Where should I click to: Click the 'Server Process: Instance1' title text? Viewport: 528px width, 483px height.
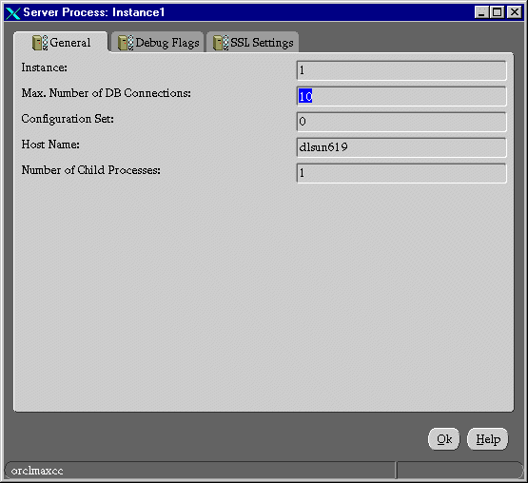pos(94,12)
